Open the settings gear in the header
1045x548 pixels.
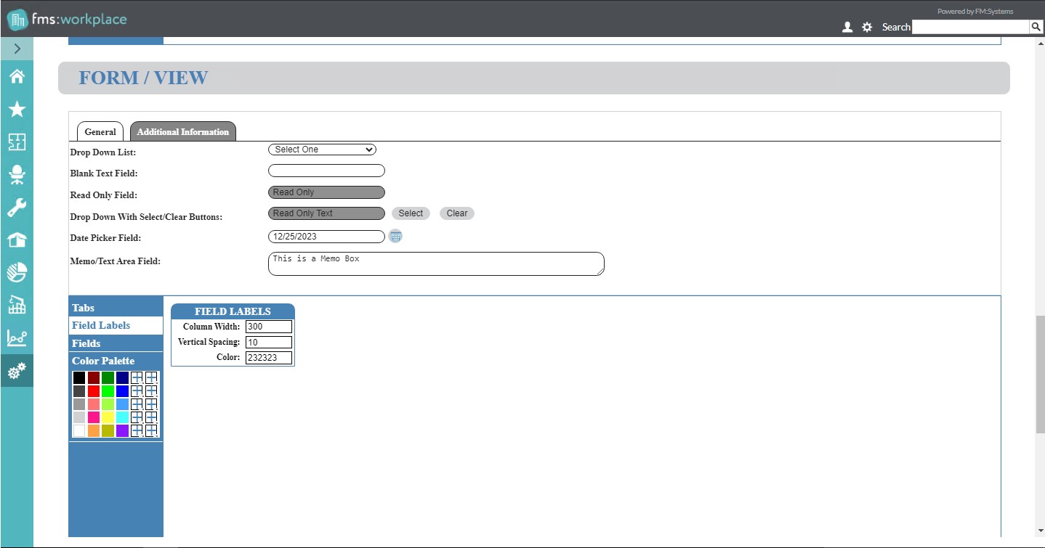pyautogui.click(x=867, y=27)
